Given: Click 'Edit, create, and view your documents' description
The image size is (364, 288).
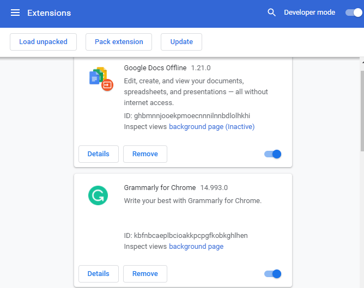Looking at the screenshot, I should [196, 92].
